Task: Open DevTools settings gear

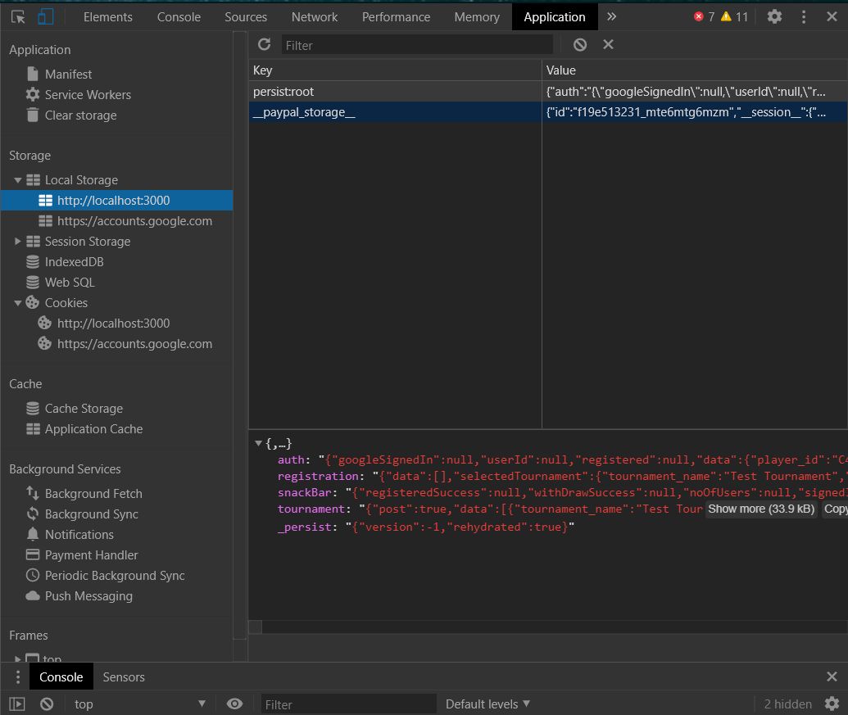Action: coord(774,16)
